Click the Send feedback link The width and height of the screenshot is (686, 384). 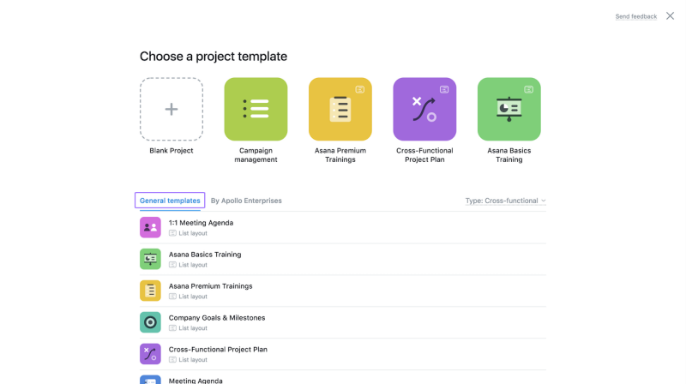point(636,16)
